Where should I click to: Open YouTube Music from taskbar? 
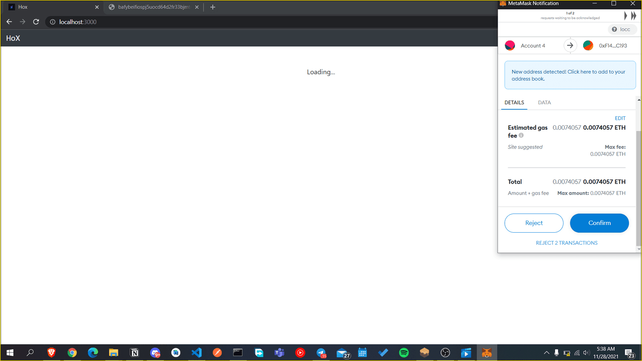[x=300, y=353]
